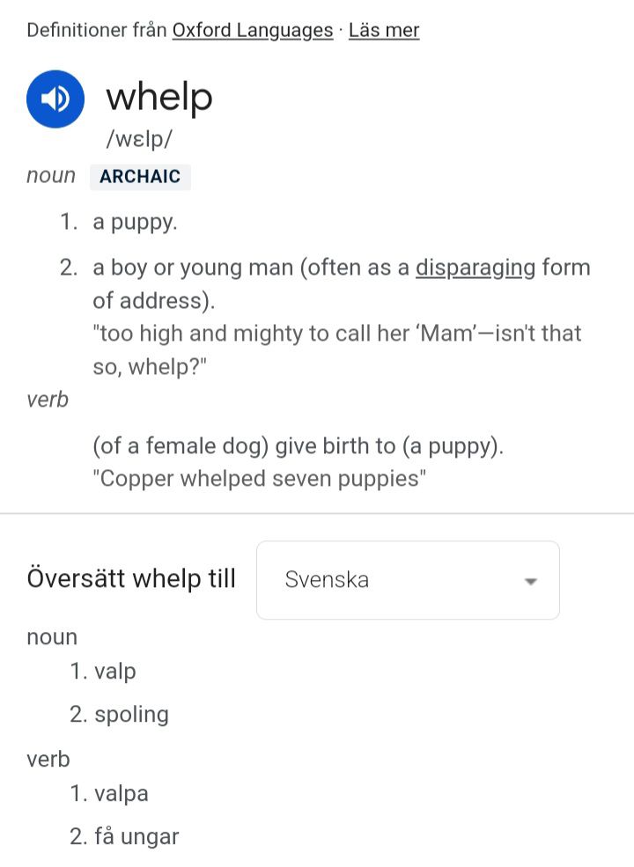Click the translation få ungar

click(x=136, y=836)
